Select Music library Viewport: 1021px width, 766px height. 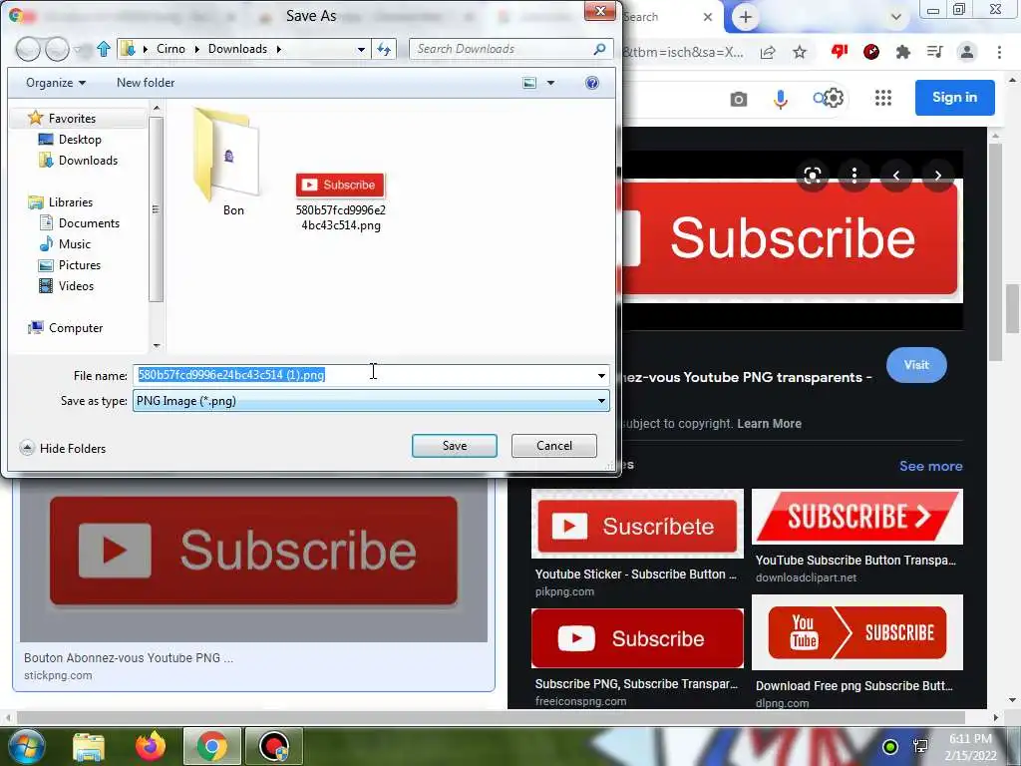pyautogui.click(x=74, y=244)
